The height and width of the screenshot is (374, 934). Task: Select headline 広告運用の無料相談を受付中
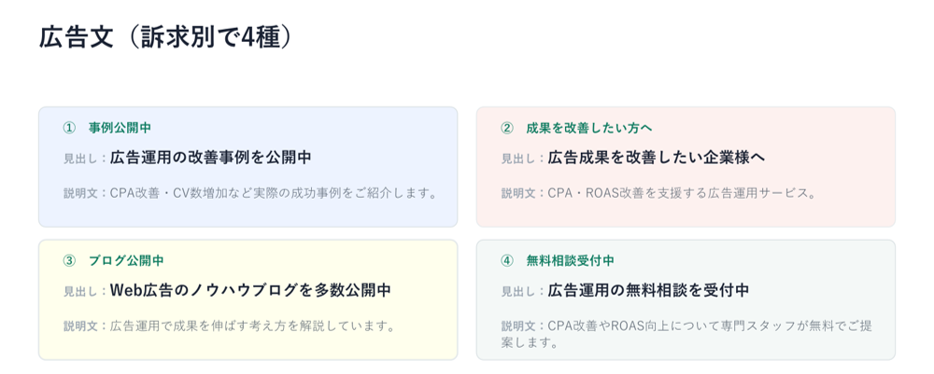coord(648,291)
